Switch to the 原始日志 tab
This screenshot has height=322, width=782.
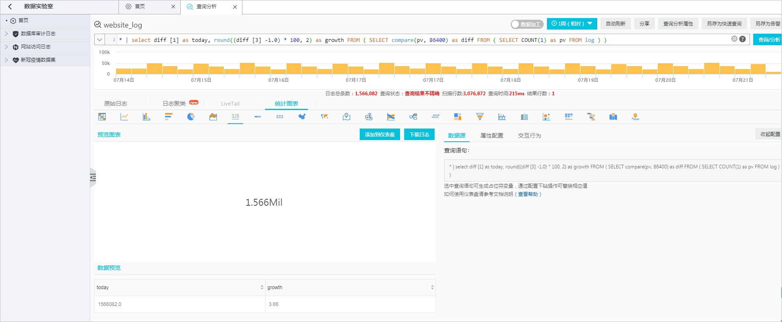click(x=116, y=103)
